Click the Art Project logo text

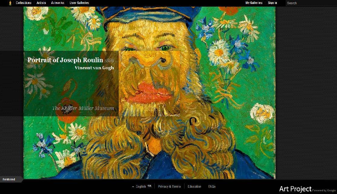click(x=295, y=189)
